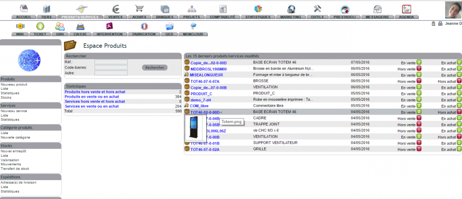Viewport: 462px width, 199px height.
Task: Open product TOT46-02-0-00D
Action: coord(205,113)
